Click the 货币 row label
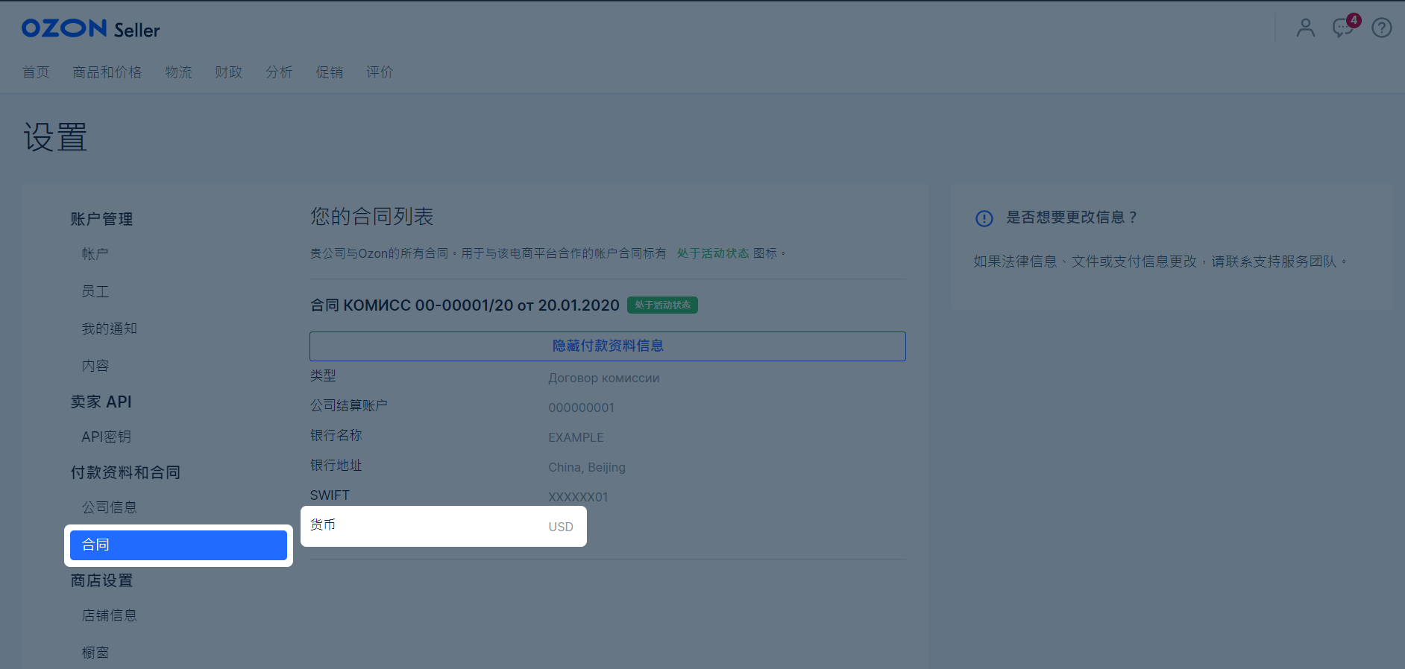 323,524
